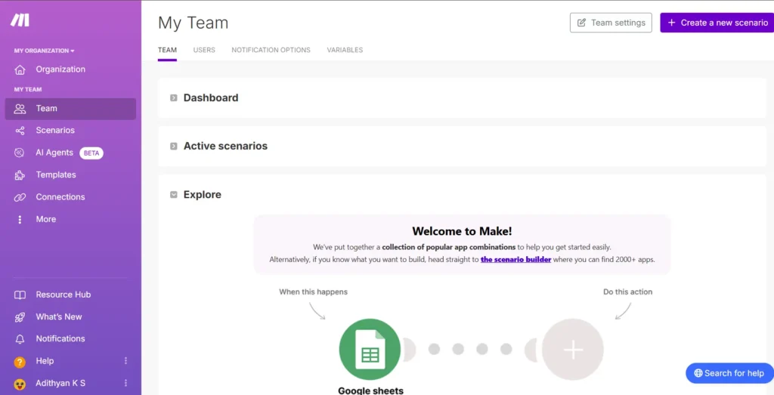Click the Organization home icon
This screenshot has height=395, width=774.
click(20, 69)
